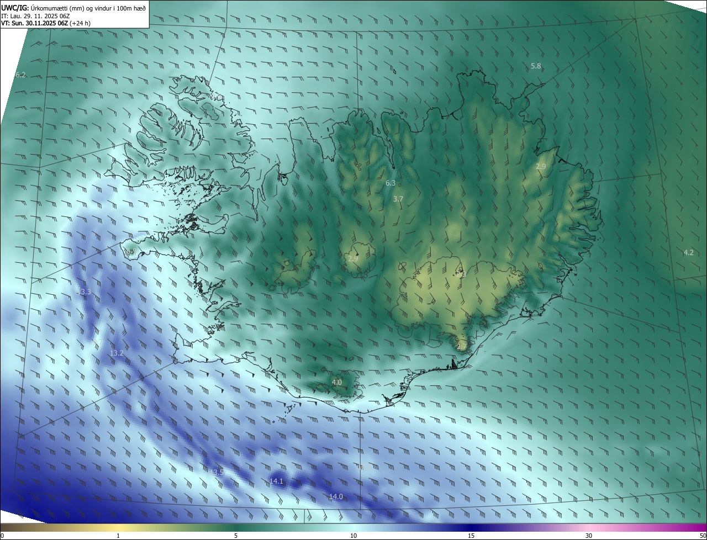The height and width of the screenshot is (540, 707).
Task: Click the 5.8 value label
Action: click(536, 66)
